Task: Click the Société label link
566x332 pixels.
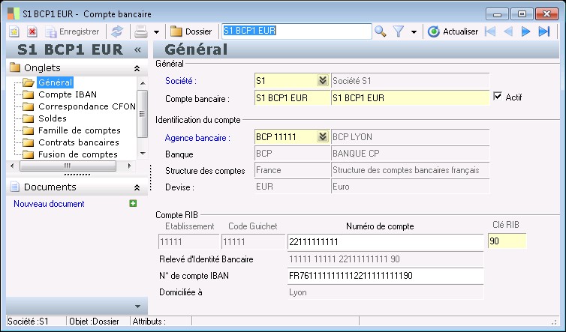Action: coord(180,81)
